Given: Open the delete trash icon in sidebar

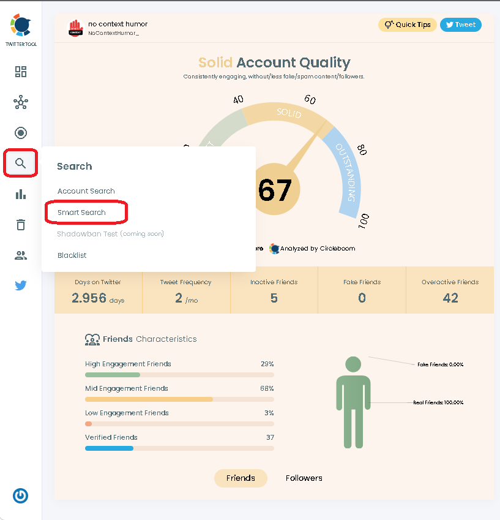Looking at the screenshot, I should (20, 225).
